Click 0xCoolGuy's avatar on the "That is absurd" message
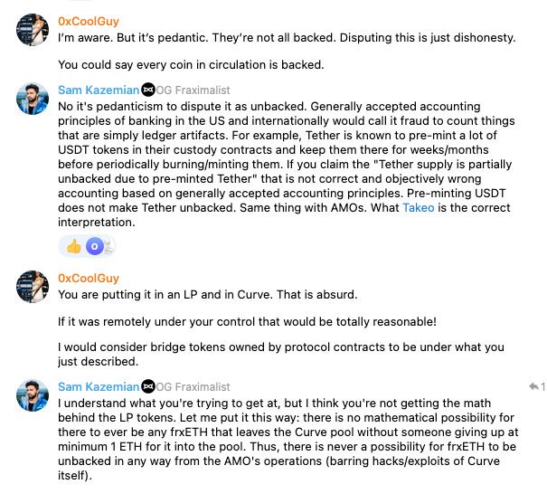This screenshot has width=547, height=494. (x=33, y=287)
